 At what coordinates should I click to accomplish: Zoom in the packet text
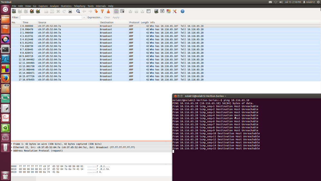[130, 11]
